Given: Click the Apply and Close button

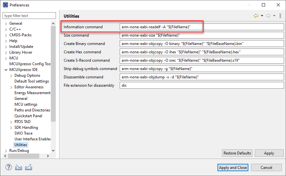Looking at the screenshot, I should pyautogui.click(x=233, y=167).
